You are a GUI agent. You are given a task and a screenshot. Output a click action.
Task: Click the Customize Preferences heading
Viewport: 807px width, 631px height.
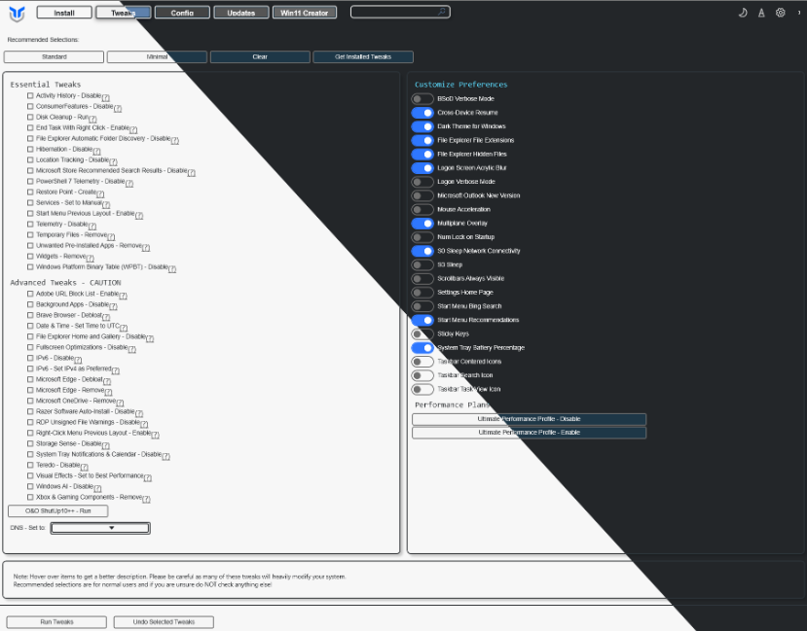click(461, 85)
